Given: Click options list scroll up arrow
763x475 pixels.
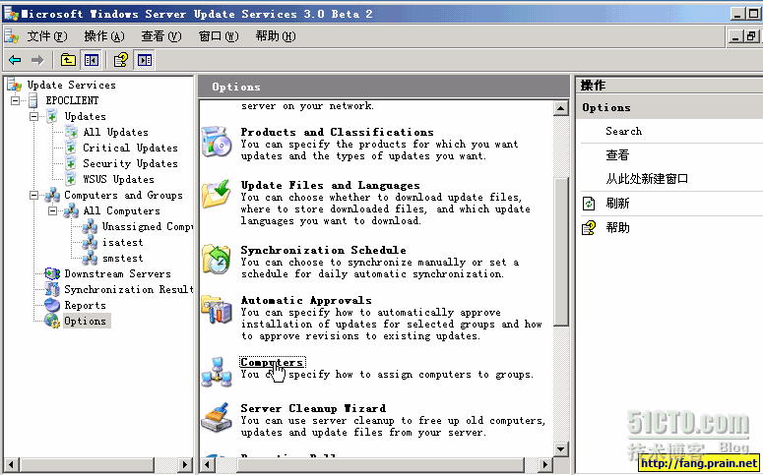Looking at the screenshot, I should [561, 108].
